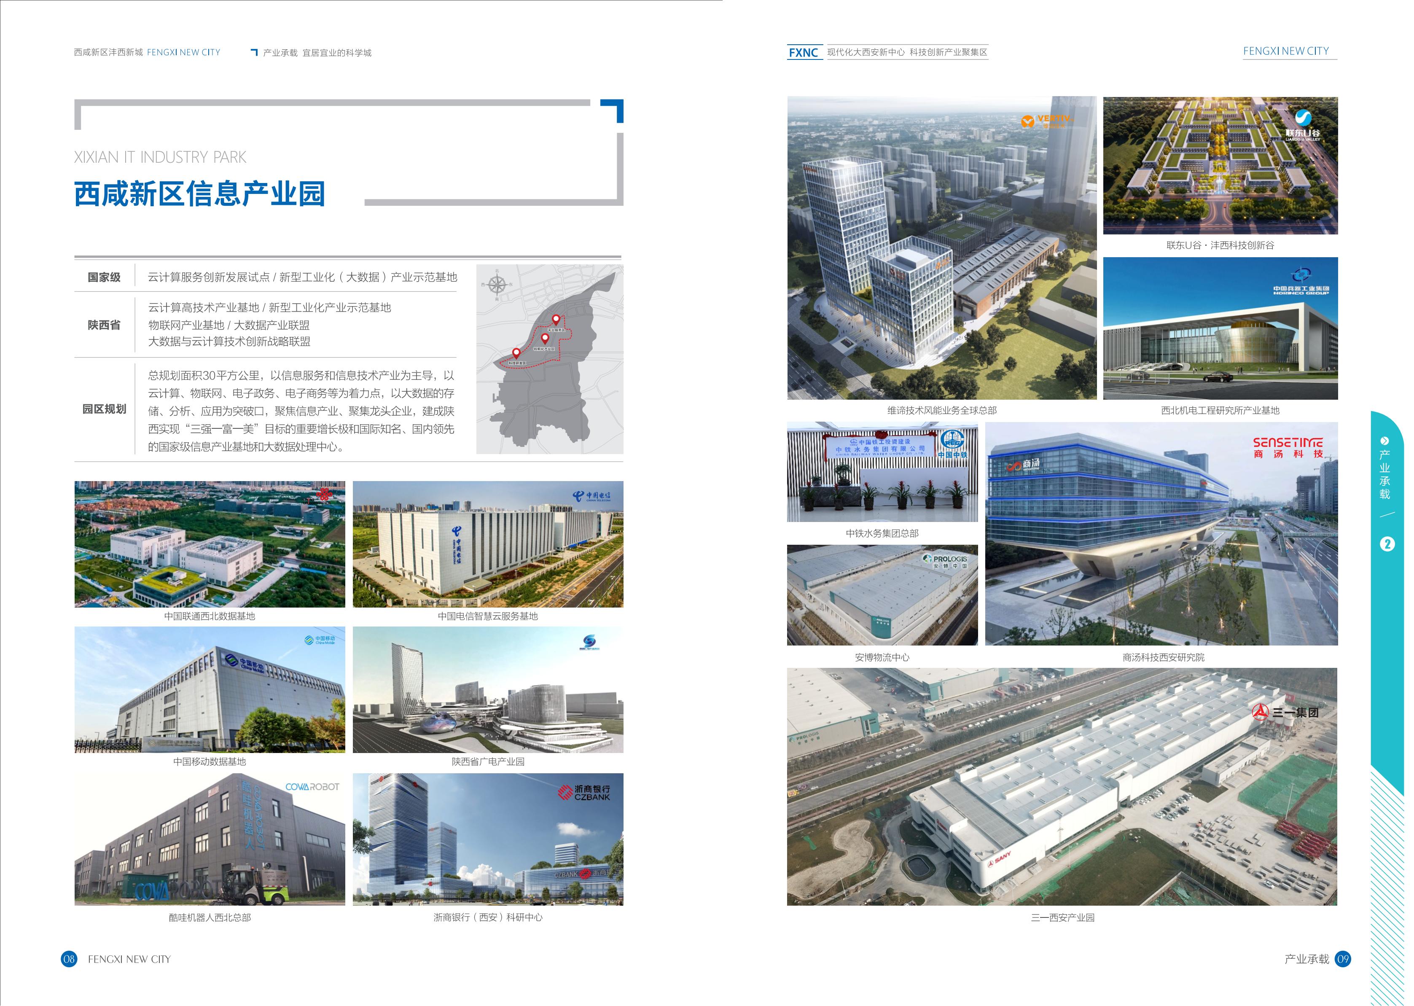Open the 中国移动数据基地 photo

coord(210,689)
